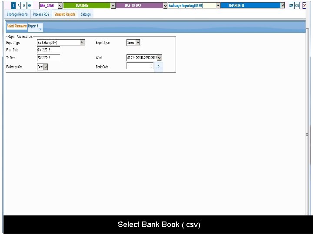Click the From Date label
313x235 pixels.
[x=12, y=50]
